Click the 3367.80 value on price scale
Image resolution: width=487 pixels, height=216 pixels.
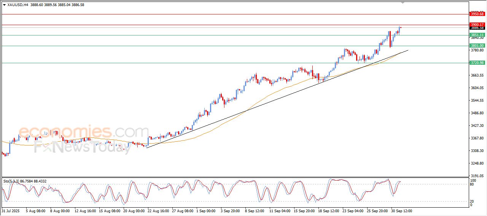point(477,138)
